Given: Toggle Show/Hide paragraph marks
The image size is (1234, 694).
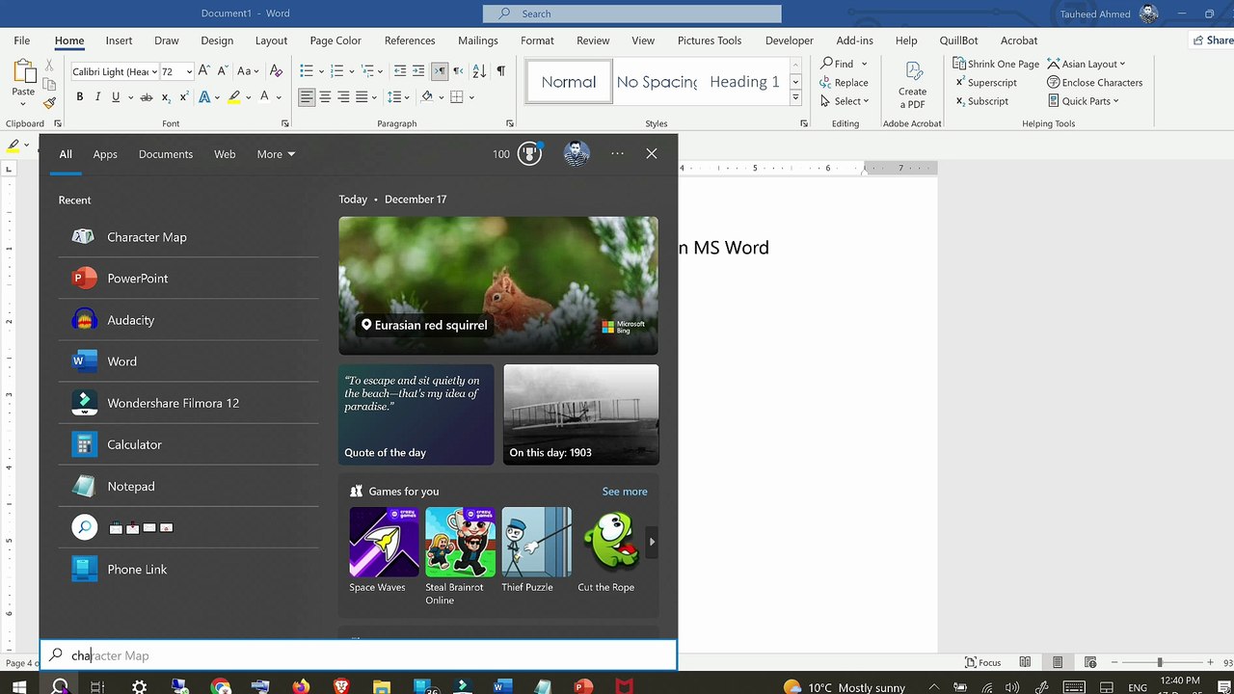Looking at the screenshot, I should tap(500, 71).
